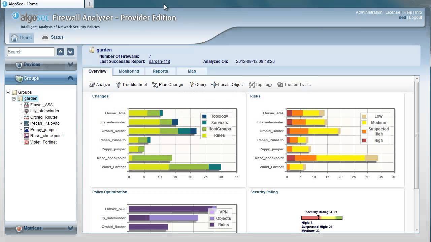Image resolution: width=431 pixels, height=242 pixels.
Task: Click the Orchid_Router device icon
Action: pyautogui.click(x=27, y=117)
